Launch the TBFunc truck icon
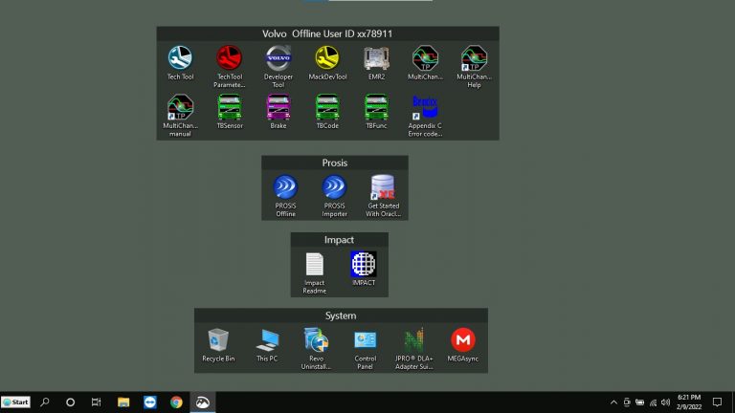The image size is (735, 413). click(376, 106)
